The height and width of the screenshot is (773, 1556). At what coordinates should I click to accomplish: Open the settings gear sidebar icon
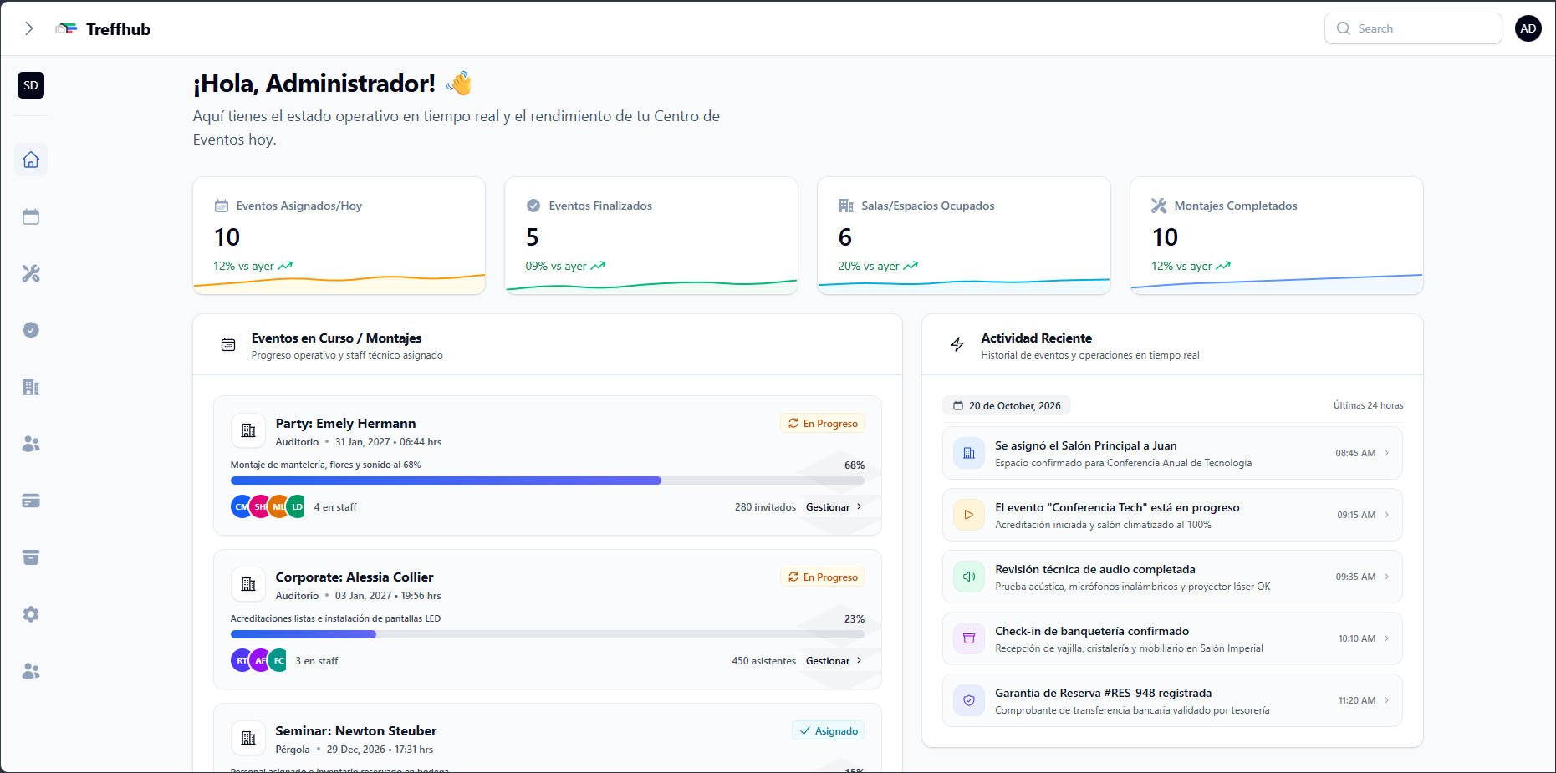coord(31,614)
